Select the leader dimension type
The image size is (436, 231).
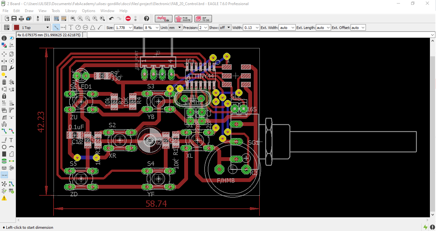[100, 28]
